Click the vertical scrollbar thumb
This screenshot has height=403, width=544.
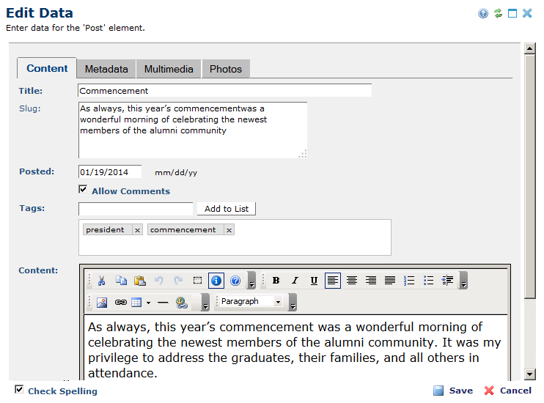[x=530, y=176]
